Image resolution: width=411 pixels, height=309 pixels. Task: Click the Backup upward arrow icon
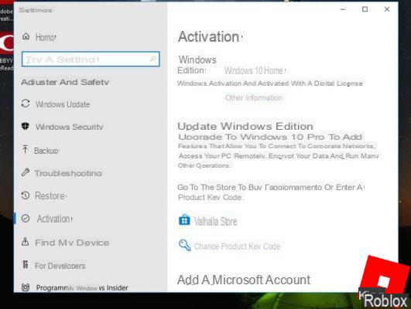(x=26, y=149)
